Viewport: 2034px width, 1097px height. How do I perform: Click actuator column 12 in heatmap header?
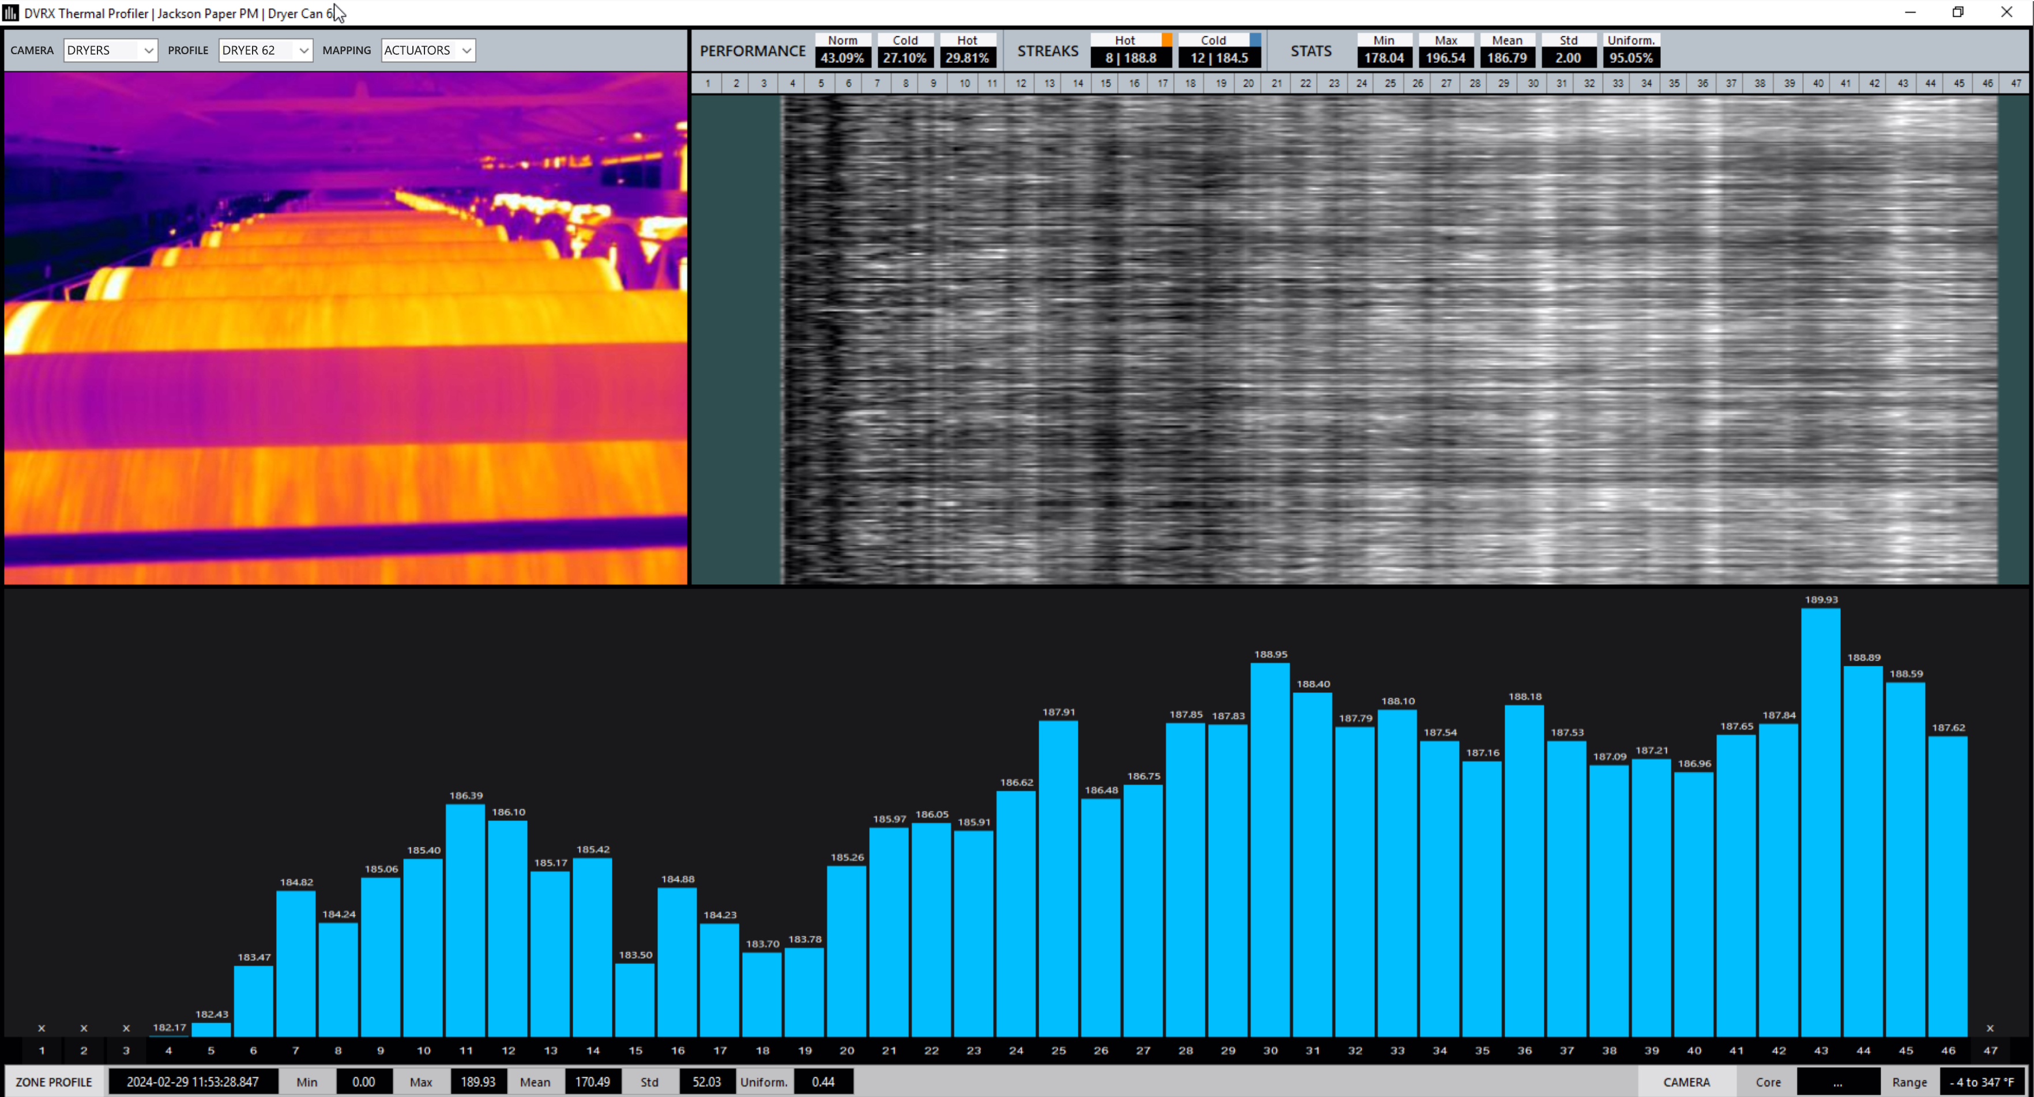coord(1021,83)
